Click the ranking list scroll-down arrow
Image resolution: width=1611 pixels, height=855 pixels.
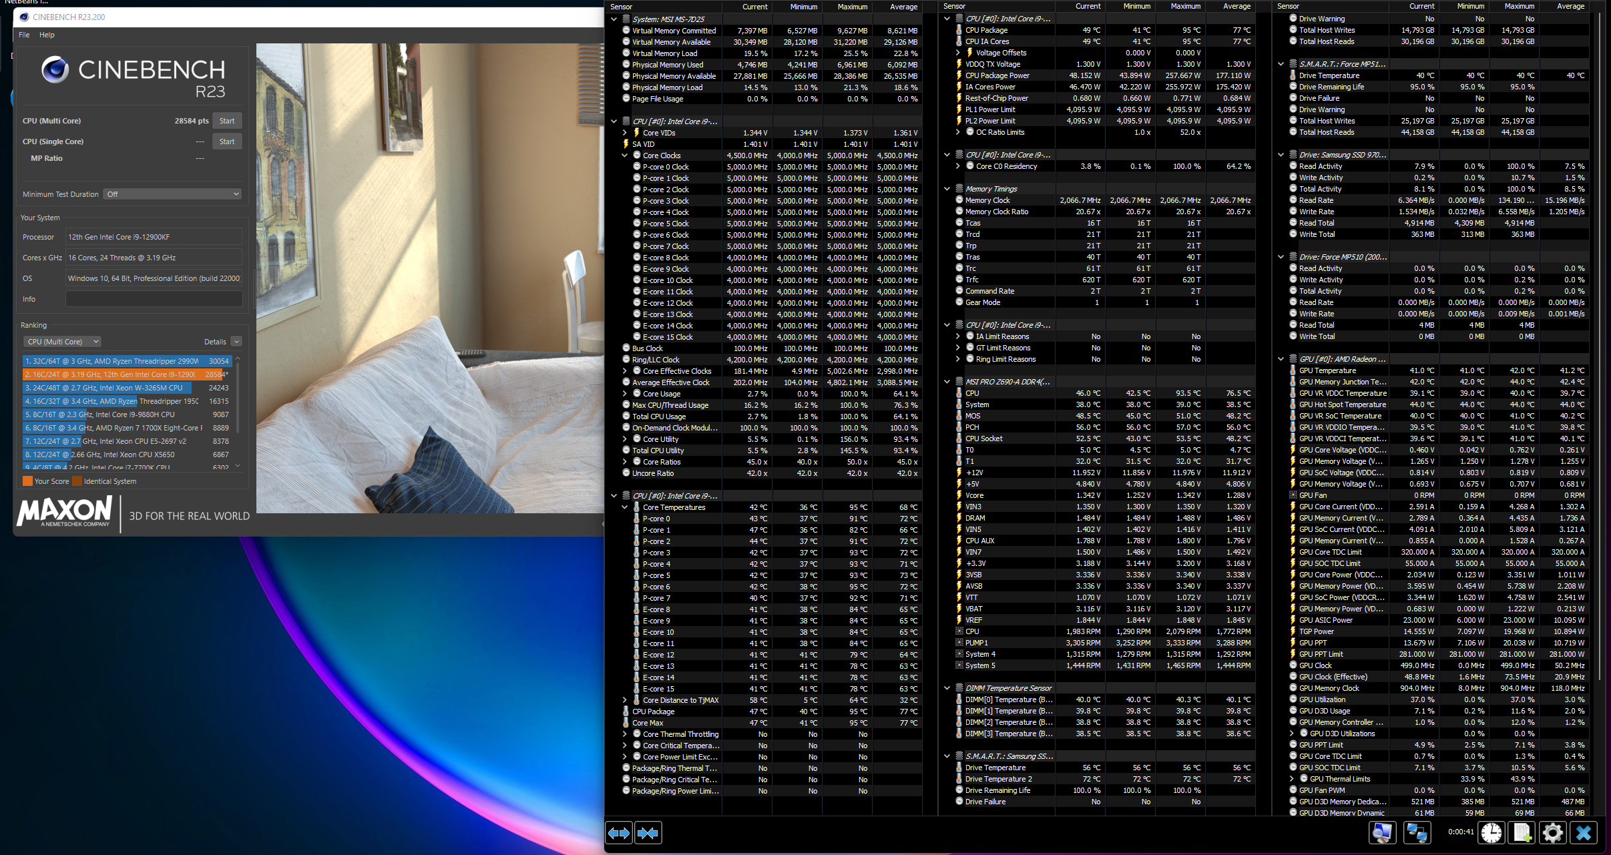point(238,466)
